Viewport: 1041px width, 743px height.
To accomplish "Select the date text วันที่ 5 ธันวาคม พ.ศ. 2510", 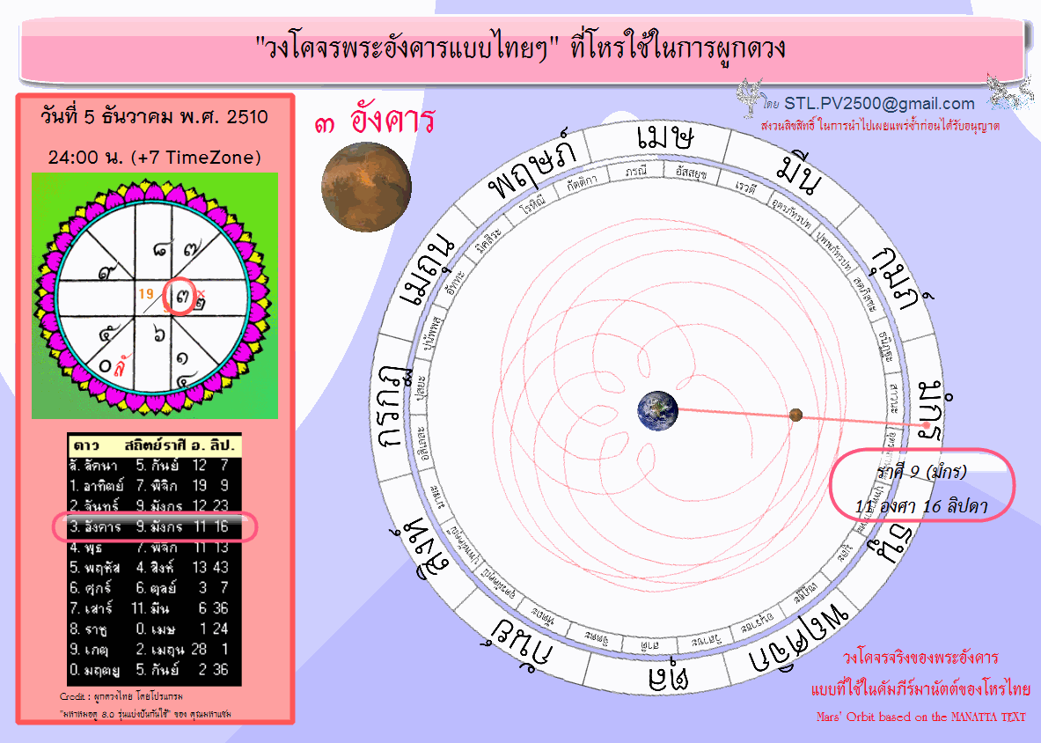I will pos(154,118).
